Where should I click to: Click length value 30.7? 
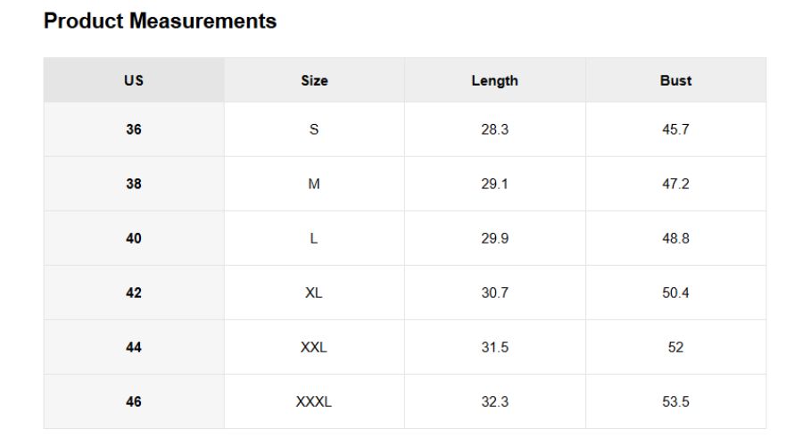pos(494,293)
